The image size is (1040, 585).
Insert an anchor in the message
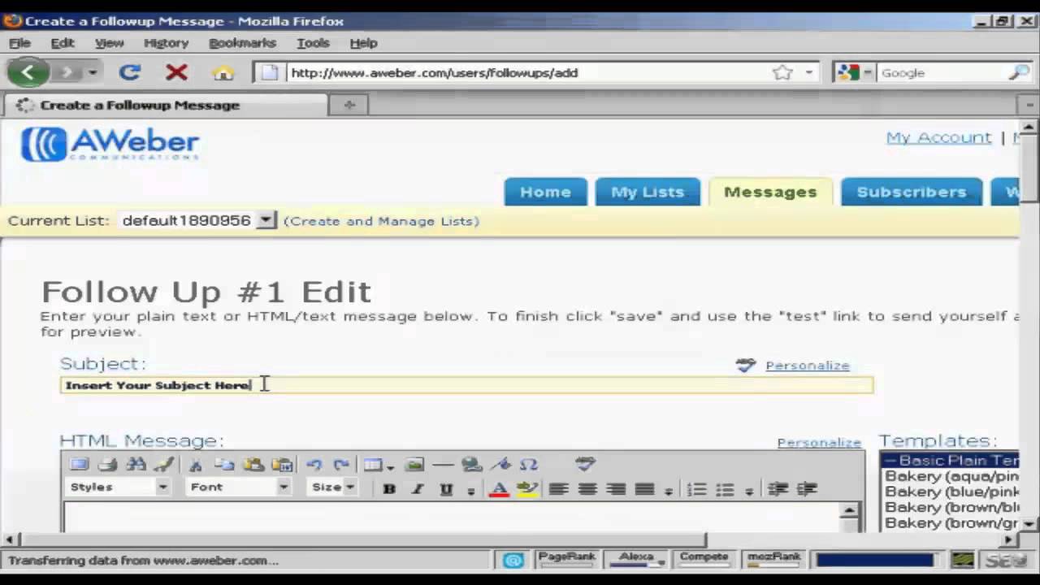pyautogui.click(x=501, y=465)
